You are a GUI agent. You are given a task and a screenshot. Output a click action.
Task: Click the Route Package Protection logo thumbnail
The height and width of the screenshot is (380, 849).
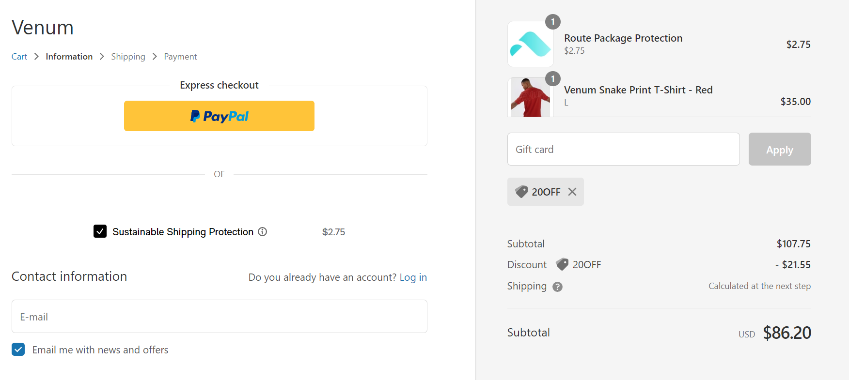530,44
